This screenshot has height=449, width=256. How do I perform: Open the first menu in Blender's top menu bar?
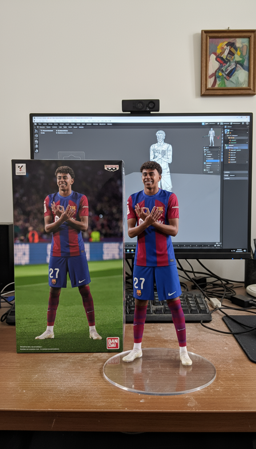click(40, 124)
